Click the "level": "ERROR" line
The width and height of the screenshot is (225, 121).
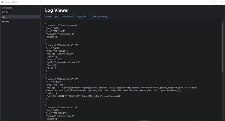[54, 82]
